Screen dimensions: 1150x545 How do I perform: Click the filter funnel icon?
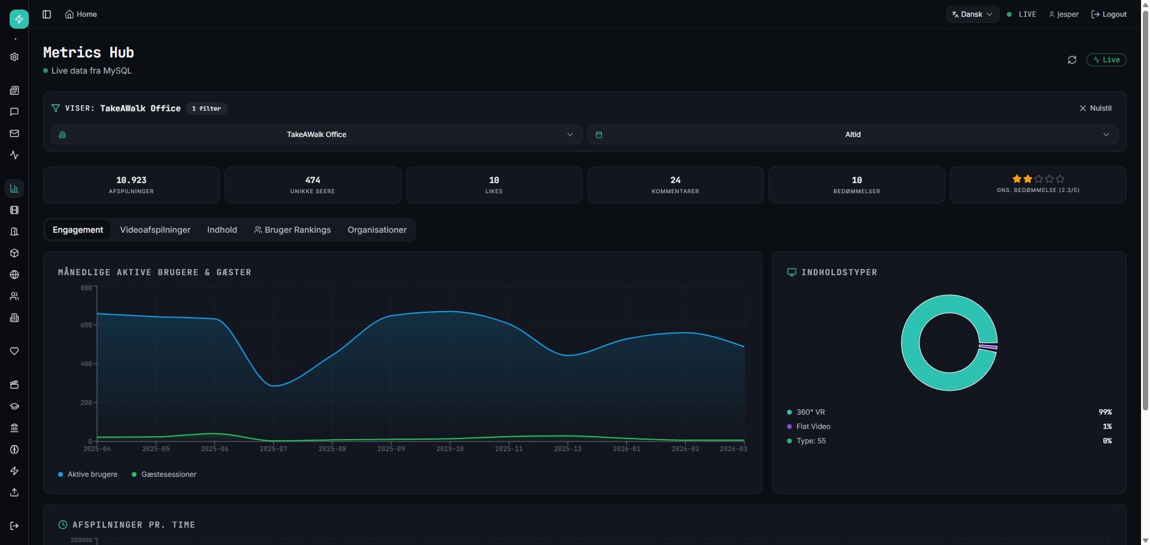(56, 108)
